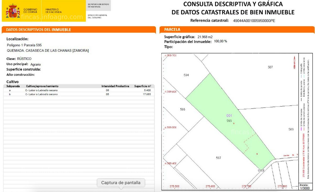315x192 pixels.
Task: Click parcel 586 on the map
Action: [x=291, y=129]
